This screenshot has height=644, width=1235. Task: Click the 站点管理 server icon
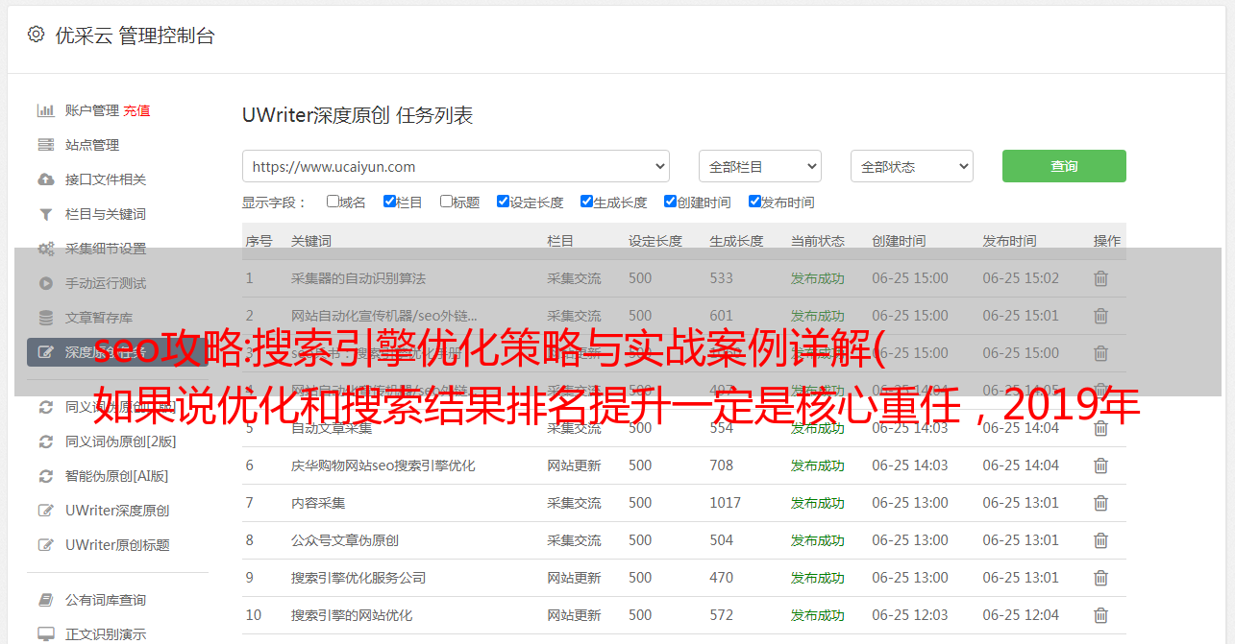(x=45, y=145)
